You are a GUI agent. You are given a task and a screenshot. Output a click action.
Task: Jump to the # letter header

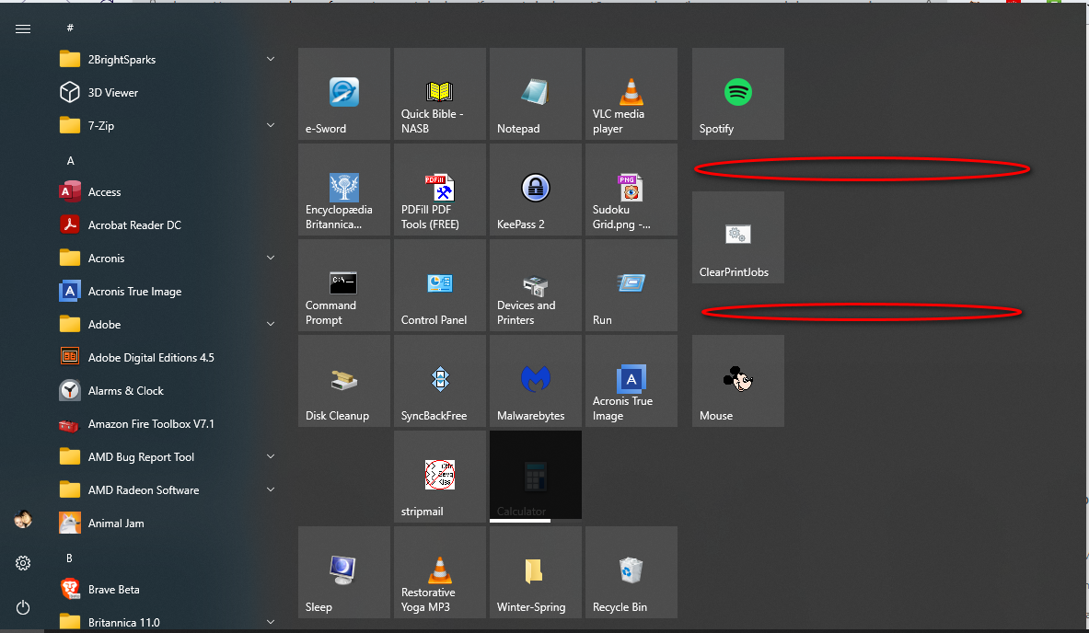point(70,28)
